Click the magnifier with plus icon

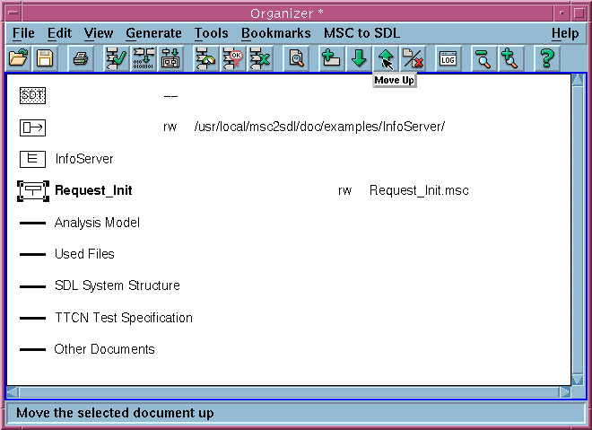coord(509,58)
